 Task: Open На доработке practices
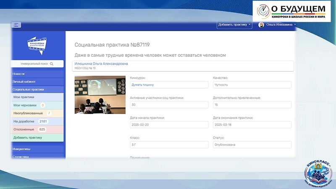click(x=37, y=121)
